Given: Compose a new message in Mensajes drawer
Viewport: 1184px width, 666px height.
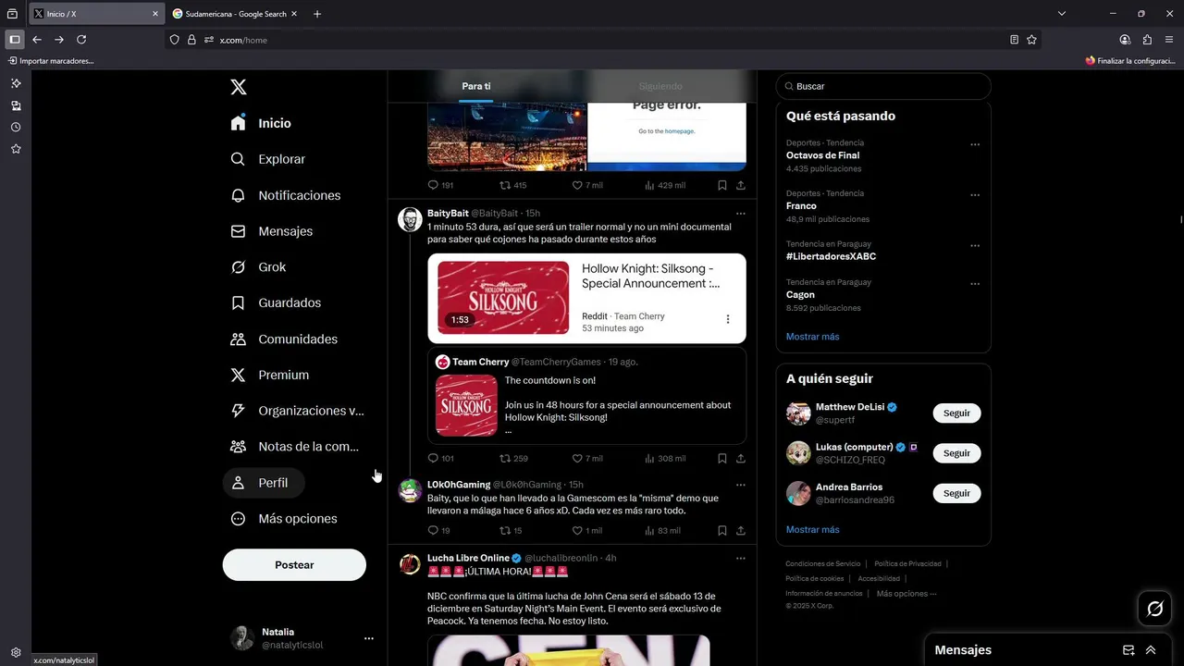Looking at the screenshot, I should 1128,650.
